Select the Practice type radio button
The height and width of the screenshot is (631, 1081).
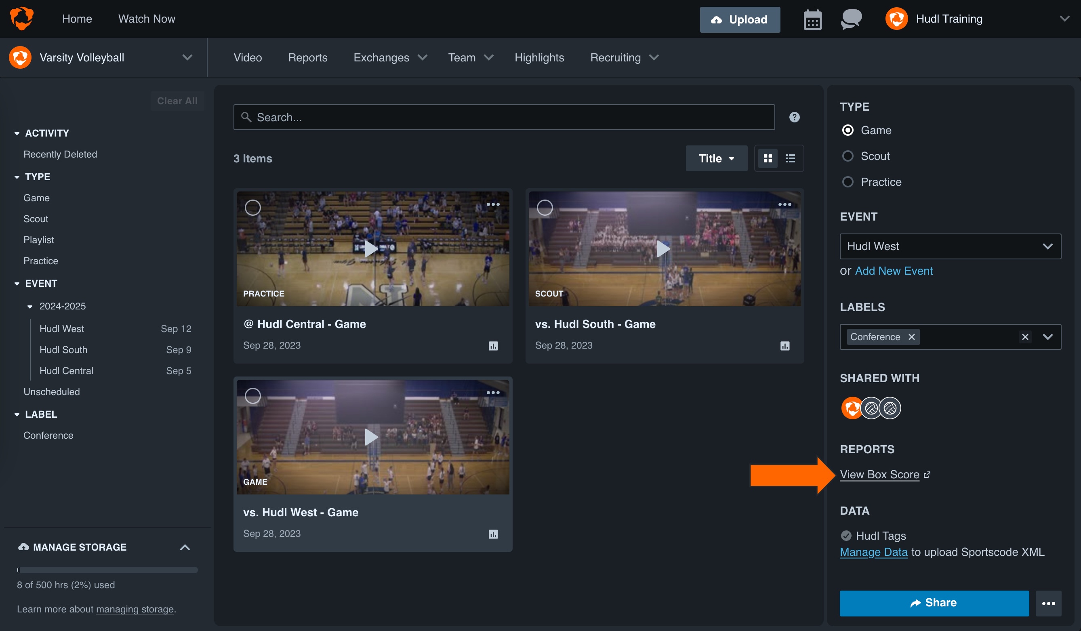pyautogui.click(x=848, y=181)
